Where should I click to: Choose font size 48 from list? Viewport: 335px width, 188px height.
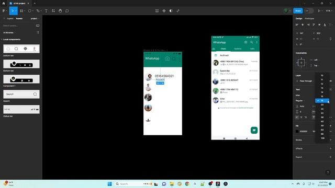click(322, 125)
